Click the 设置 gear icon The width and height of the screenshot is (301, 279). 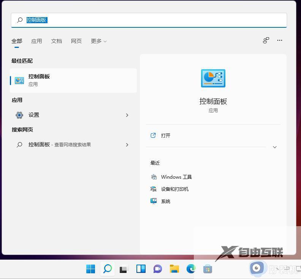pos(19,115)
